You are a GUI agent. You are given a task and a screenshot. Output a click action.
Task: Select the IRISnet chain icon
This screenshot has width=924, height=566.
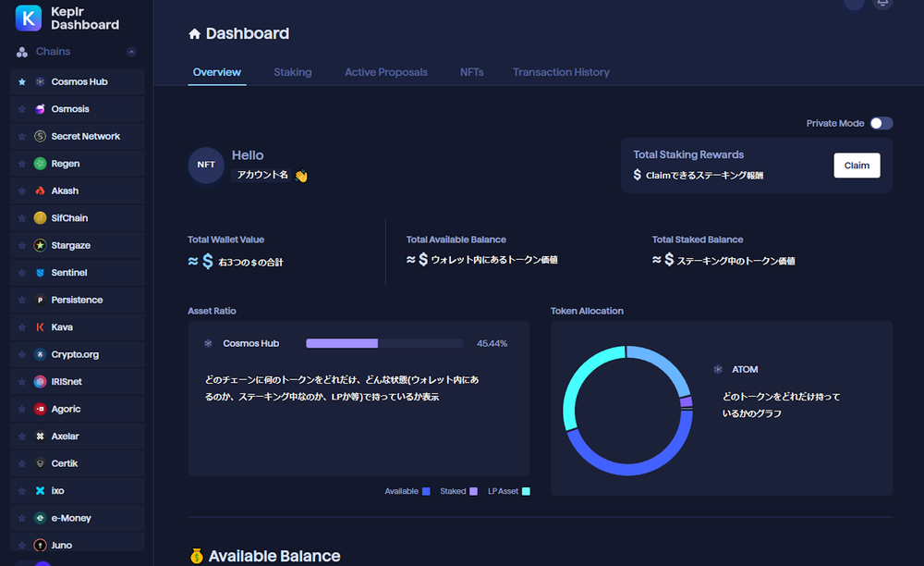pyautogui.click(x=40, y=381)
